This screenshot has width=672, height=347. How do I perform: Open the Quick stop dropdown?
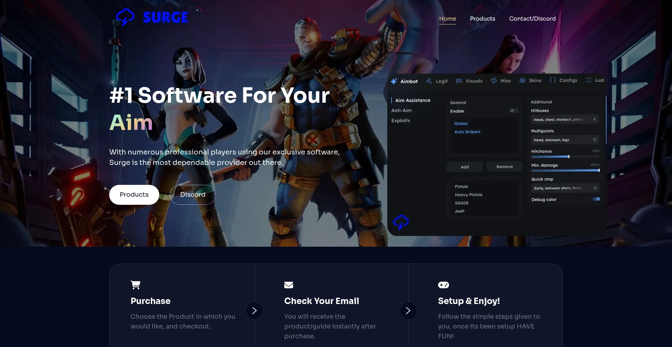[565, 188]
